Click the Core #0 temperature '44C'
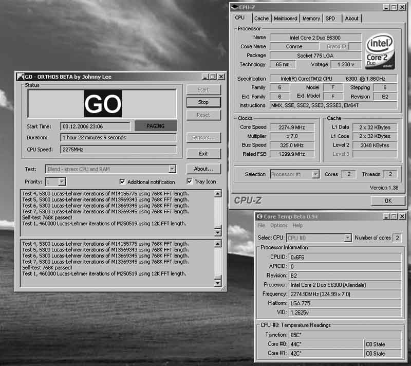Image resolution: width=411 pixels, height=366 pixels. pyautogui.click(x=326, y=344)
